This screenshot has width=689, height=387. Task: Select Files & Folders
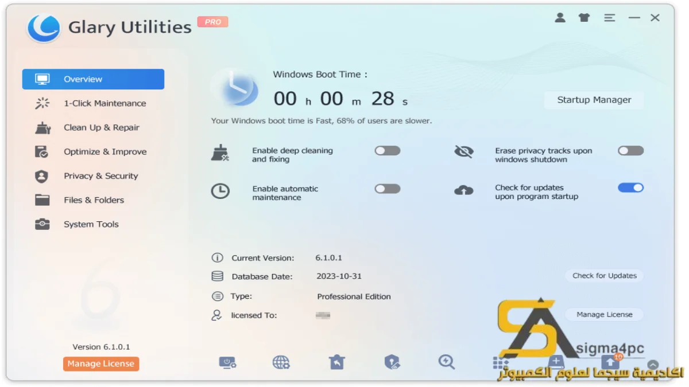[93, 200]
